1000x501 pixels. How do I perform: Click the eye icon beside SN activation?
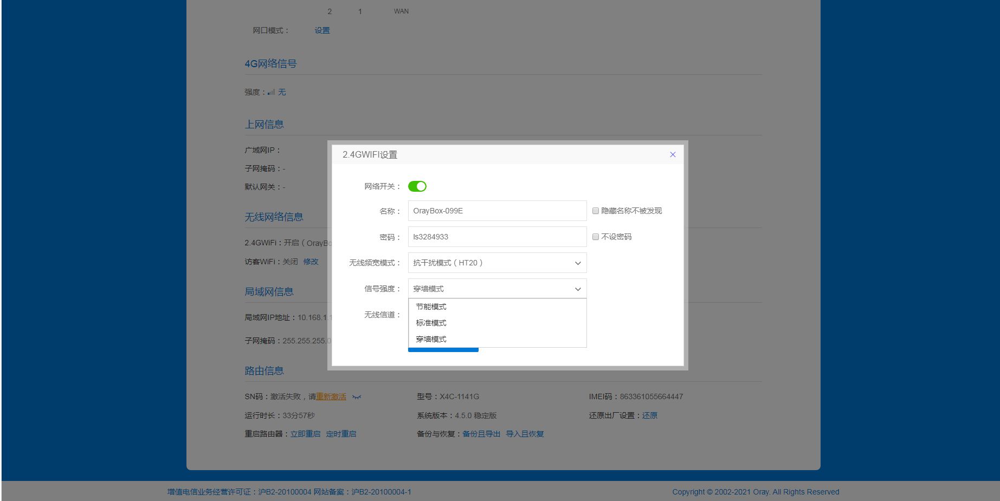coord(356,397)
